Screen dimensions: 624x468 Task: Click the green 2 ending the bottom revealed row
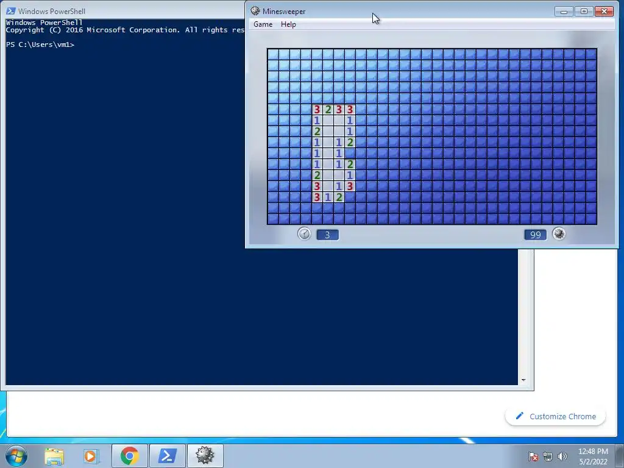click(x=339, y=197)
